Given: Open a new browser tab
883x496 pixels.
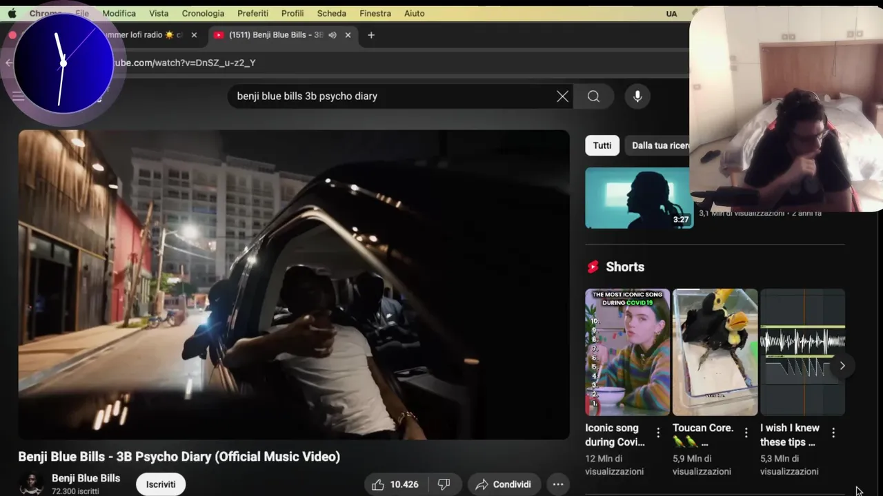Looking at the screenshot, I should point(371,35).
